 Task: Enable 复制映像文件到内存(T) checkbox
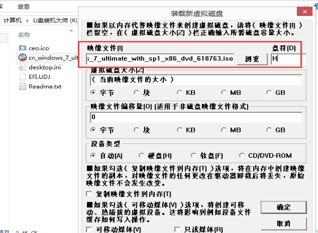coord(89,194)
